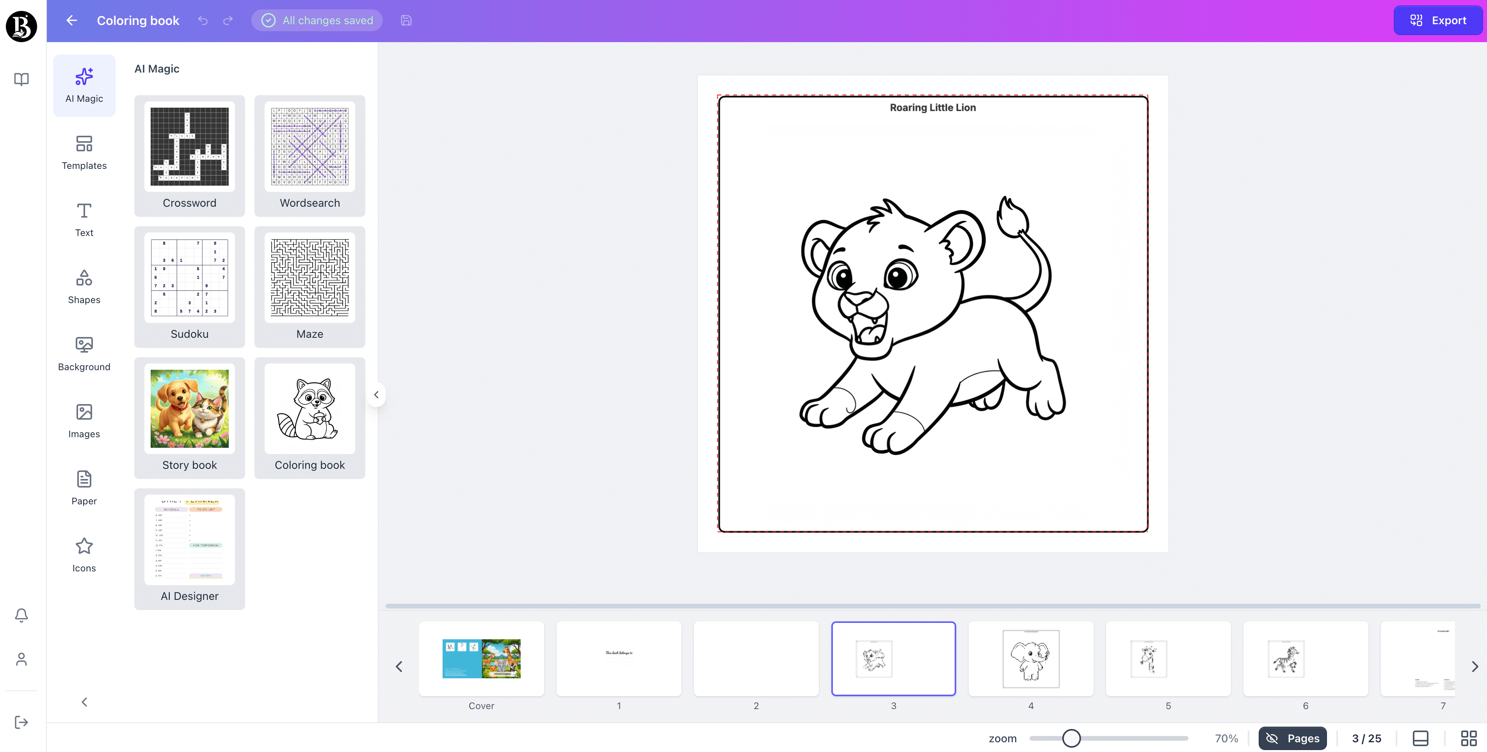Open the Images panel
Viewport: 1487px width, 752px height.
(x=84, y=420)
